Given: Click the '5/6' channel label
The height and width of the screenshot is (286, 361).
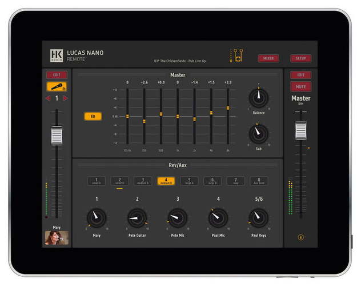Looking at the screenshot, I should point(259,199).
